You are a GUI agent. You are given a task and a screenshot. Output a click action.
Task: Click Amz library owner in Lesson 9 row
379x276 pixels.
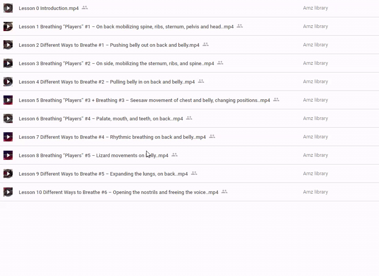tap(315, 174)
